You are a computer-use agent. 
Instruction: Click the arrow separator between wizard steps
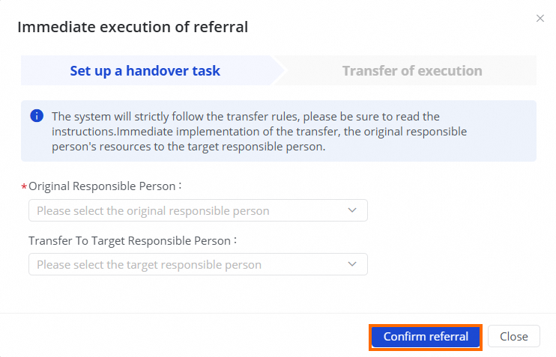click(x=279, y=71)
